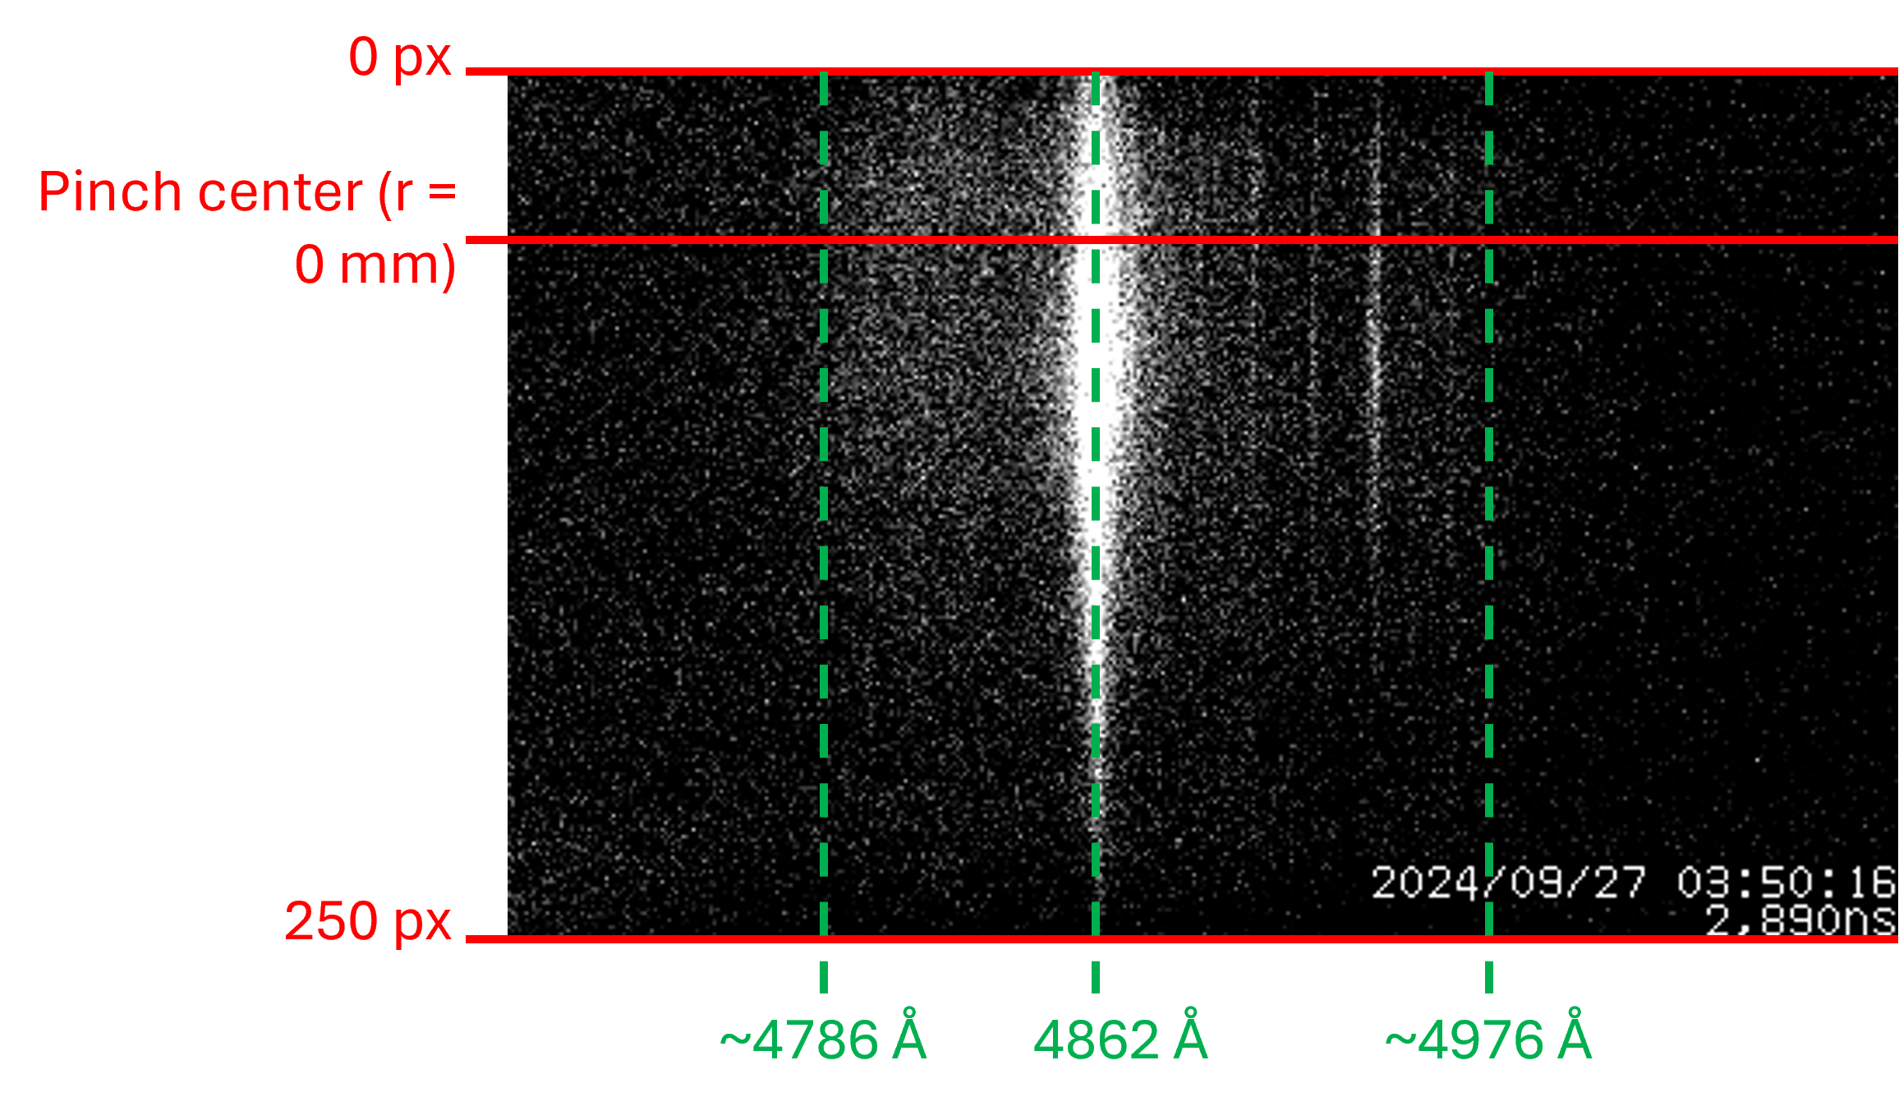Click the time text '03:50:16'
1899x1111 pixels.
coord(1786,883)
